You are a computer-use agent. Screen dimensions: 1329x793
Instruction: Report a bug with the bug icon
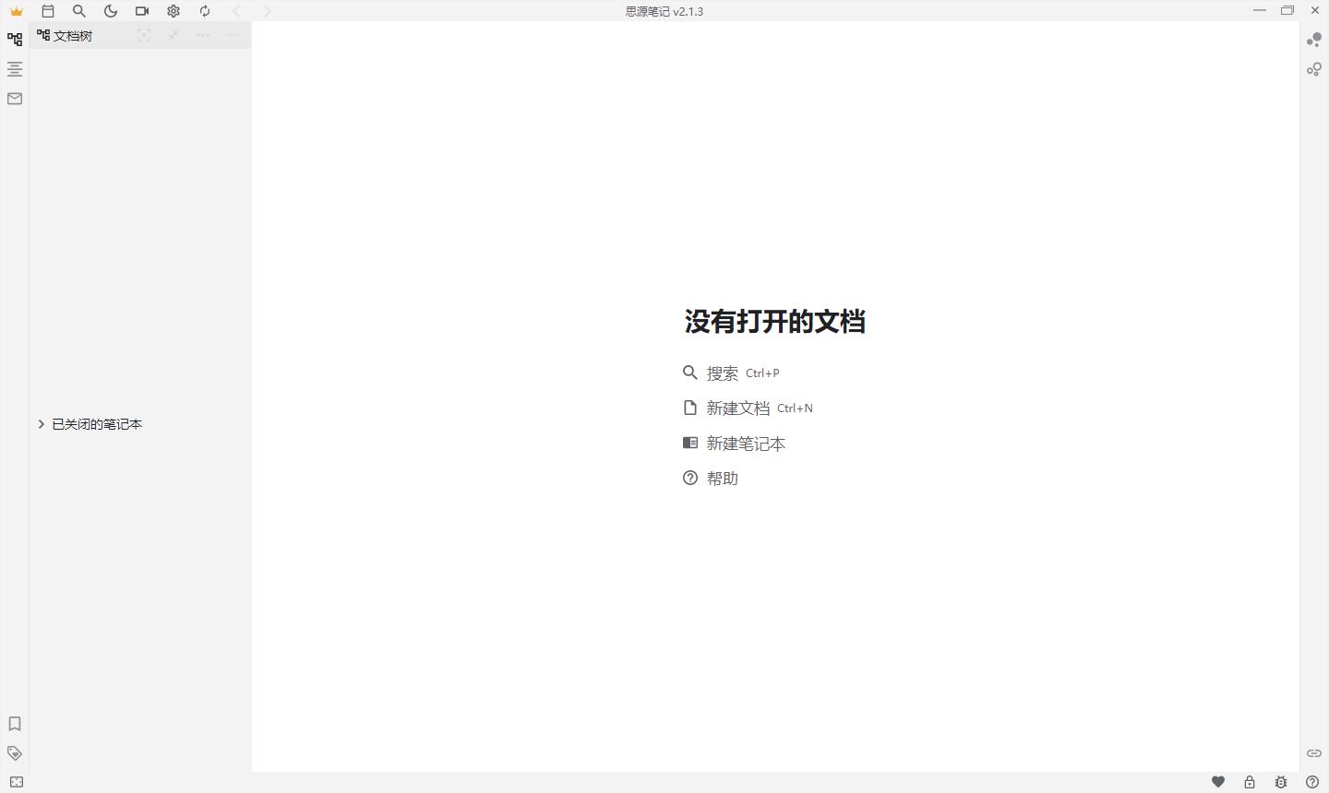tap(1282, 781)
